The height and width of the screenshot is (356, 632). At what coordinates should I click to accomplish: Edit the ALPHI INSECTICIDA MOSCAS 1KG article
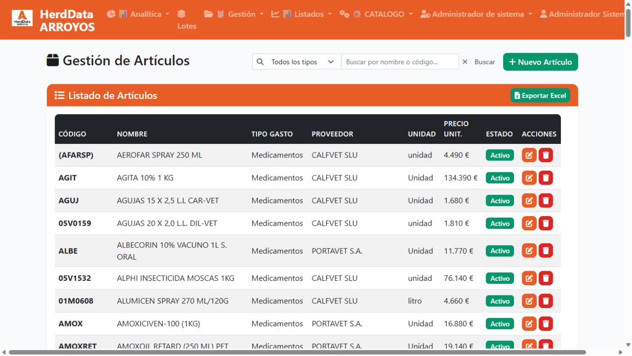pyautogui.click(x=529, y=278)
